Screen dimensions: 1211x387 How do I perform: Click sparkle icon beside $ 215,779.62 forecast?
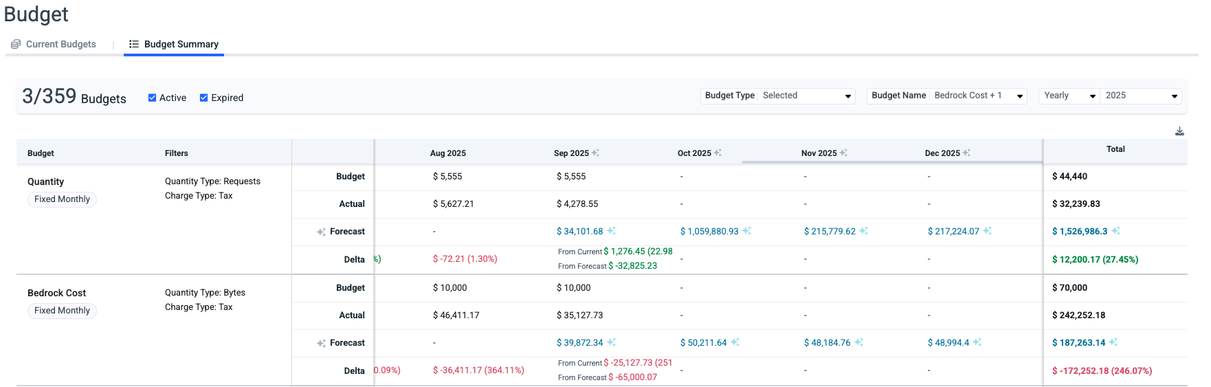tap(864, 231)
